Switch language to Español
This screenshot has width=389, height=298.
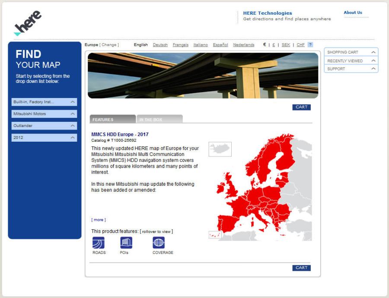coord(220,44)
